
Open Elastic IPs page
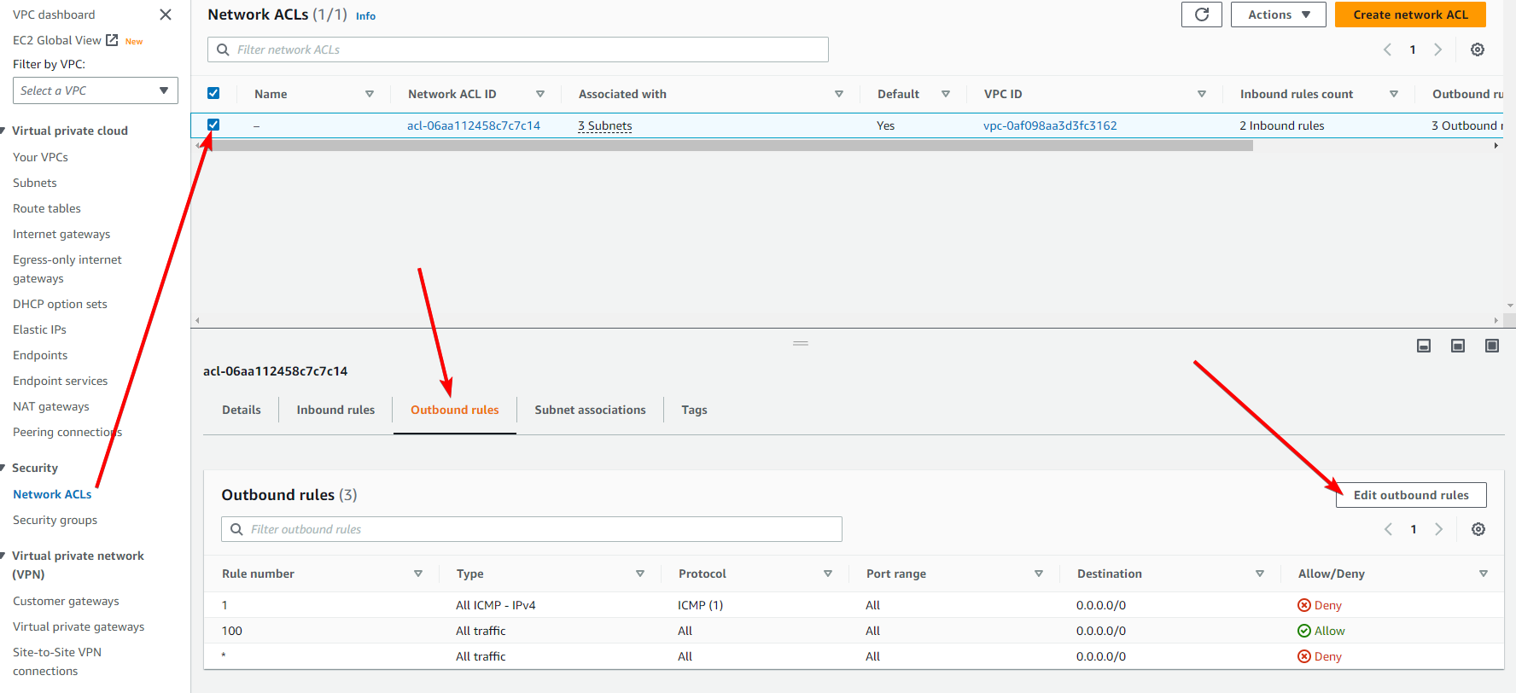coord(39,329)
